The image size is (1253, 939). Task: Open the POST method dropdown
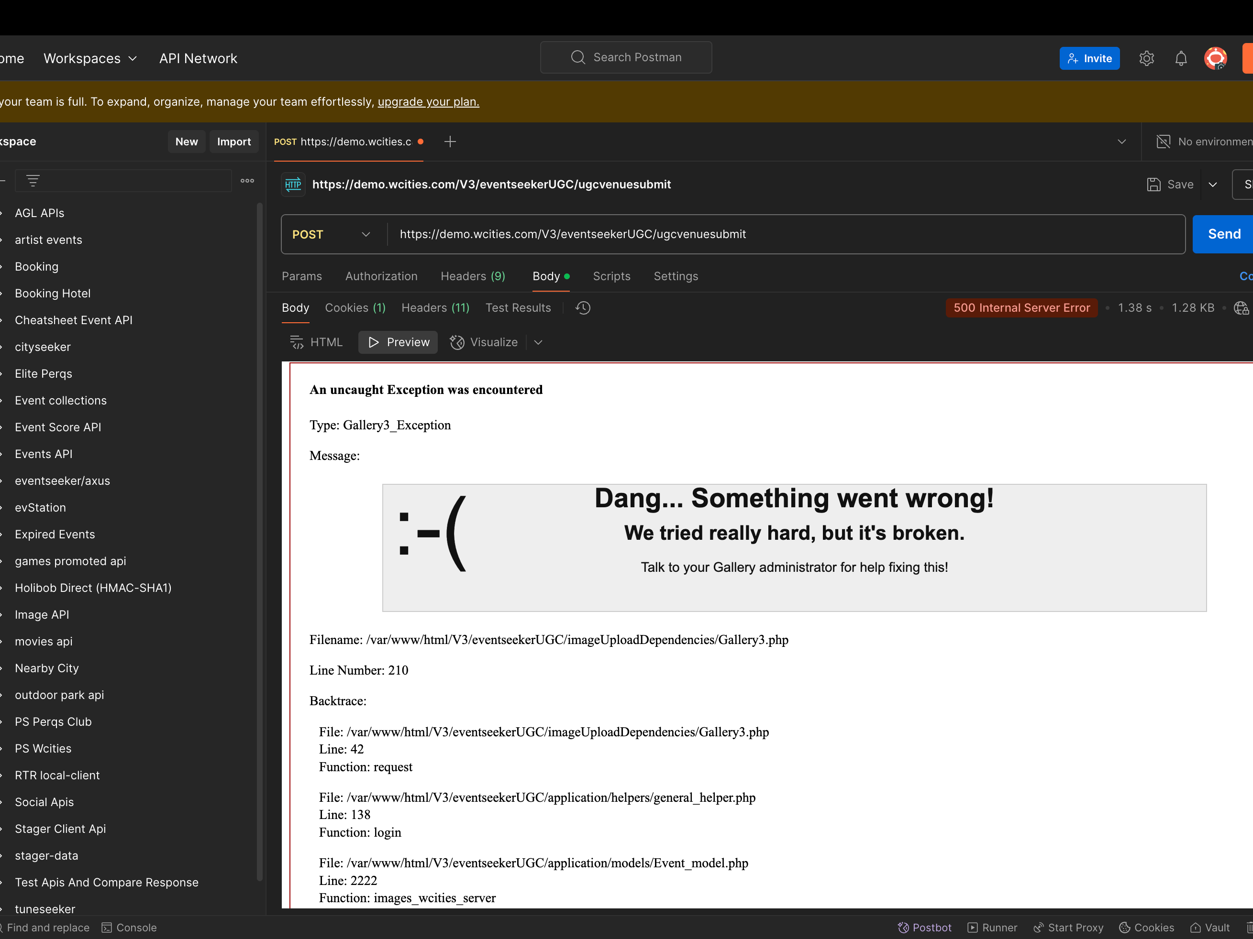pos(332,234)
